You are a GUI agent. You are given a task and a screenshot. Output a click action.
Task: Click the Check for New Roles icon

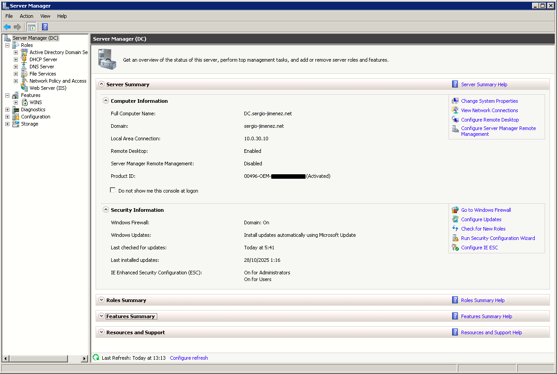pos(455,229)
